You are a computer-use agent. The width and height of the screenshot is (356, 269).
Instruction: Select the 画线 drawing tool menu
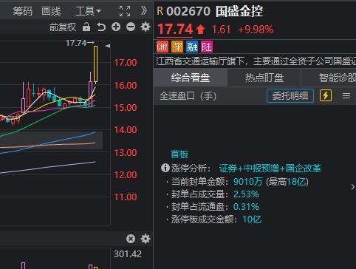coord(51,11)
